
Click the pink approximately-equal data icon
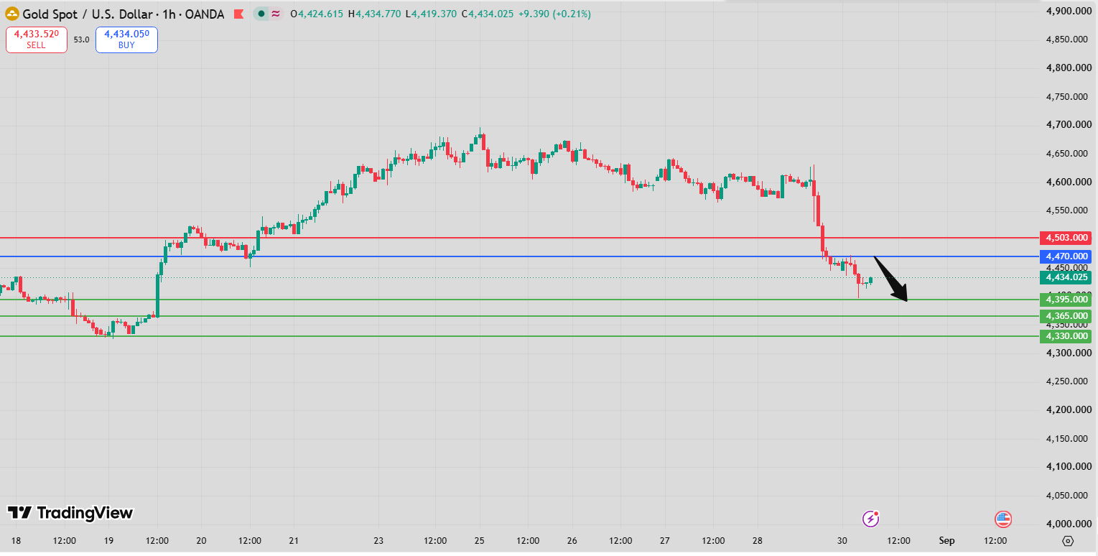pyautogui.click(x=275, y=14)
